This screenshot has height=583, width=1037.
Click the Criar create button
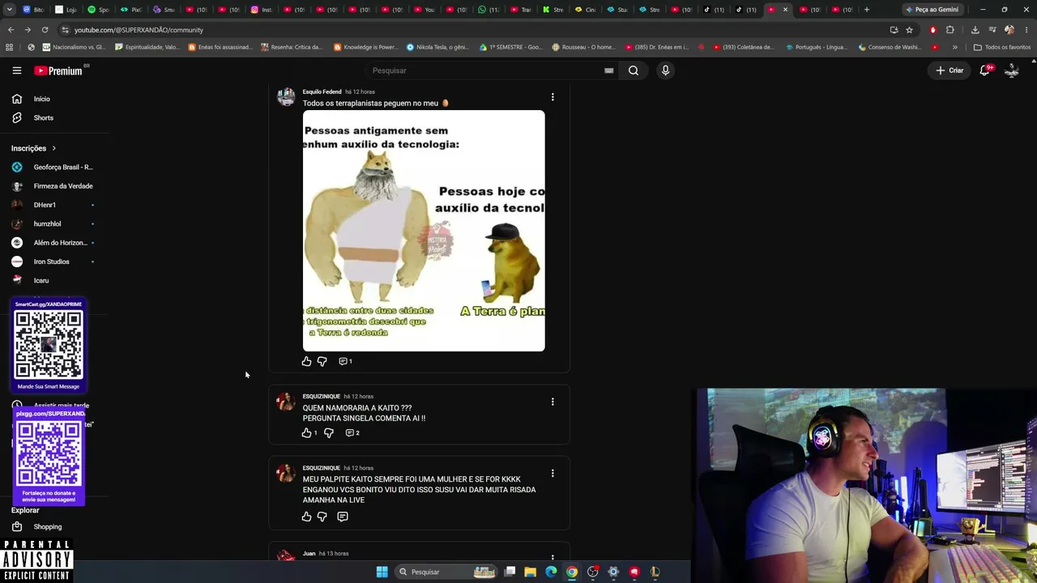click(x=950, y=70)
